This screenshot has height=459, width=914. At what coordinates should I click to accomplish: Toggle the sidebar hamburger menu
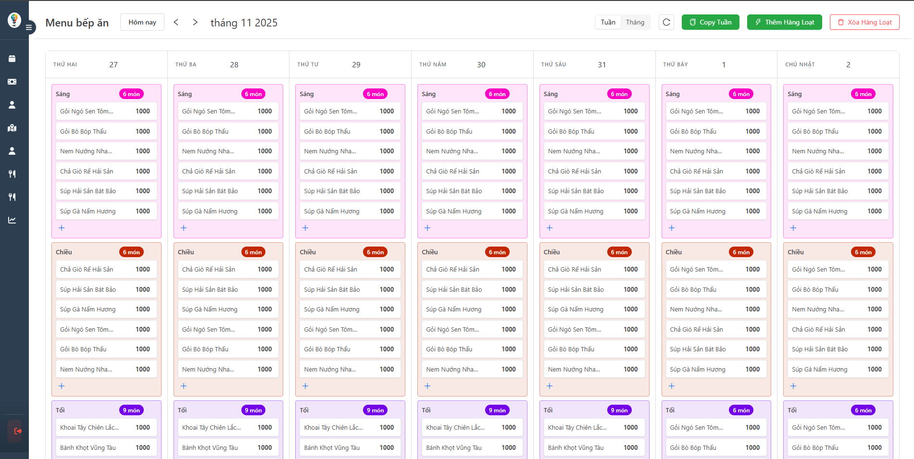click(29, 27)
